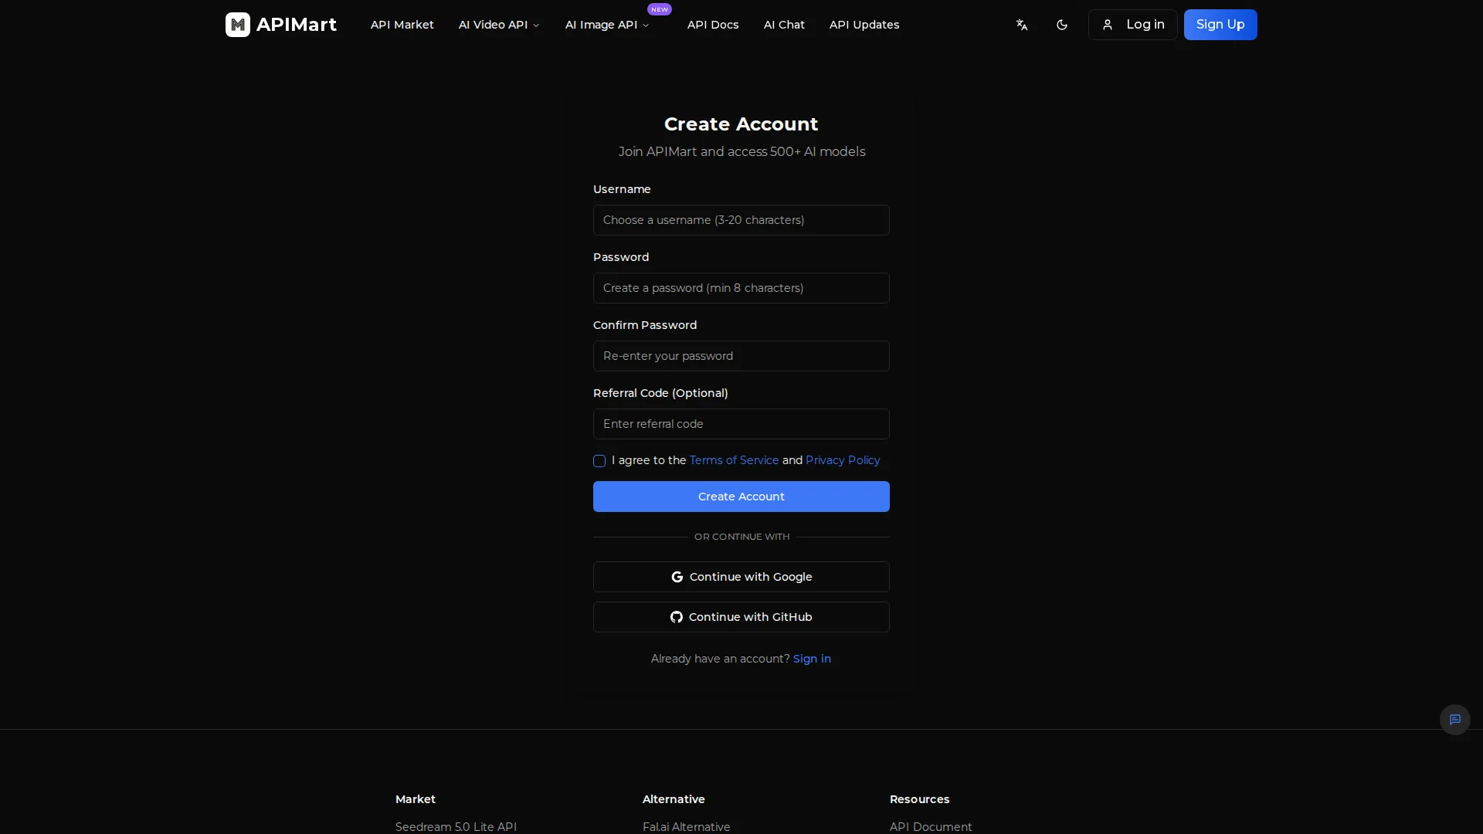Expand the AI Video API dropdown
The width and height of the screenshot is (1483, 834).
pyautogui.click(x=499, y=25)
